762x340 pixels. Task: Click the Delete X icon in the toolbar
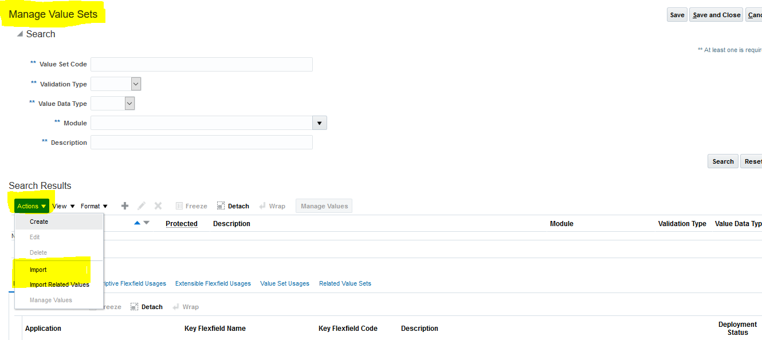click(158, 205)
